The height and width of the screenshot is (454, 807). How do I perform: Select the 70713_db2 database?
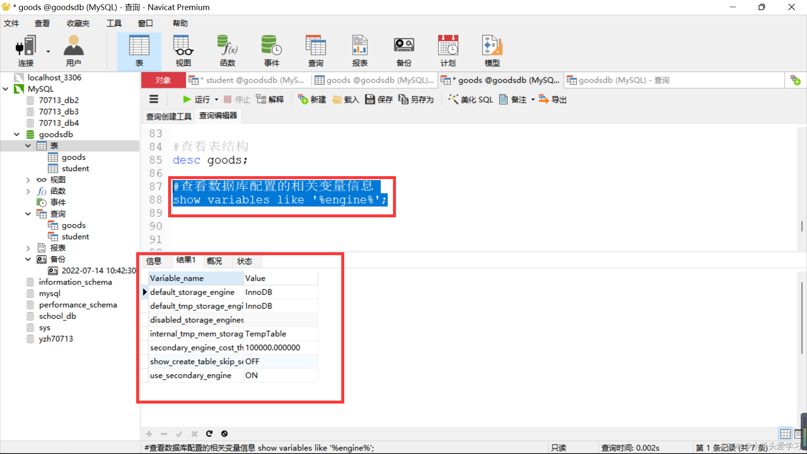(x=59, y=100)
